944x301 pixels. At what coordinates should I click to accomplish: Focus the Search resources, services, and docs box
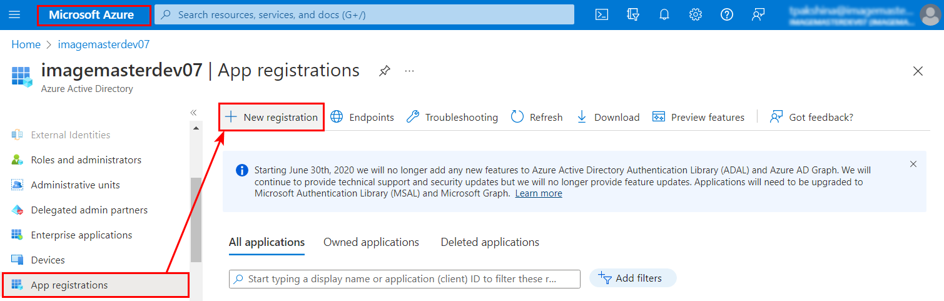point(364,14)
